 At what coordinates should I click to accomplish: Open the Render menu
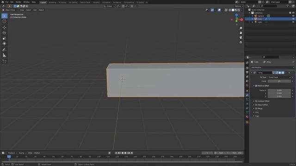click(x=18, y=2)
